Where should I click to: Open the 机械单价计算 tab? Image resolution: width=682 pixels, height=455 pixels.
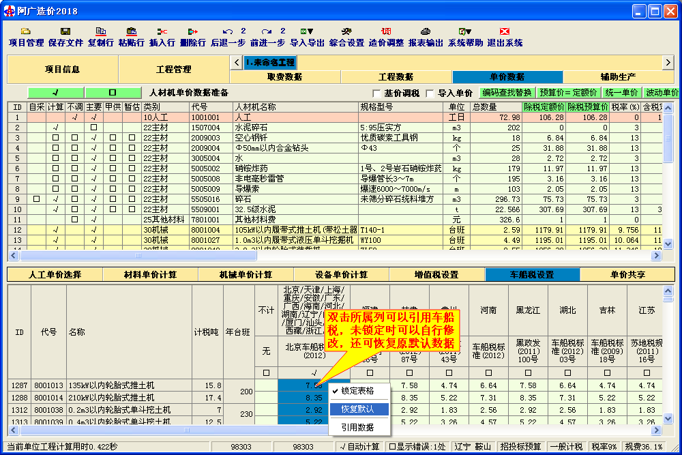tap(246, 274)
